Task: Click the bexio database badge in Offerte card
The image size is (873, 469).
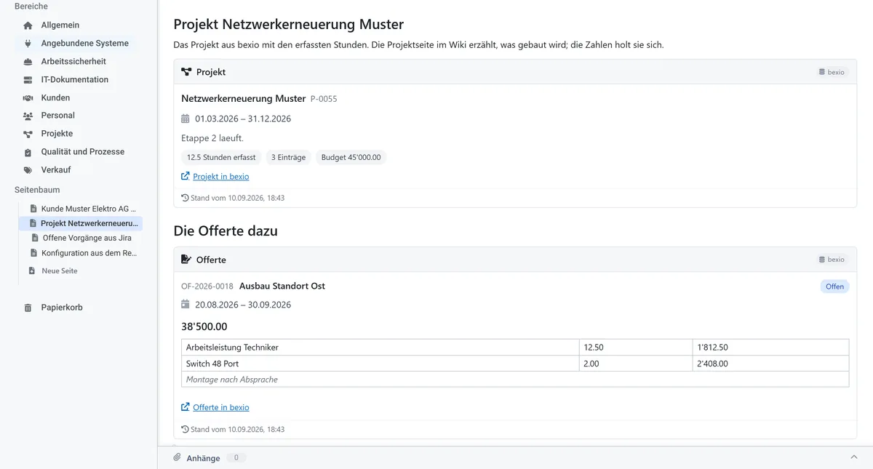Action: tap(832, 260)
